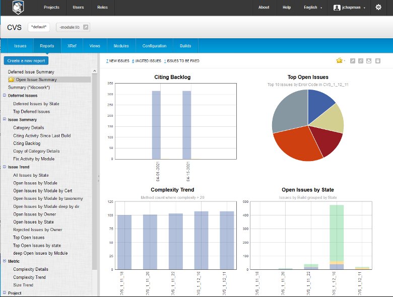Click Create a new report button
The height and width of the screenshot is (297, 393).
coord(26,60)
